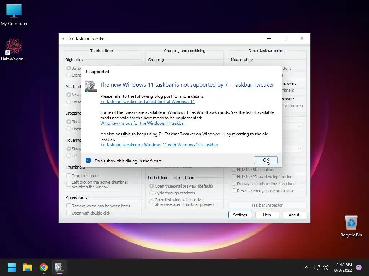Uncheck Don't show this dialog in future
Screen dimensions: 369x276
[89, 161]
